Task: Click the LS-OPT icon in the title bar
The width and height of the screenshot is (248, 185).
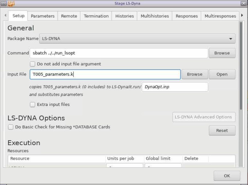Action: coord(11,3)
